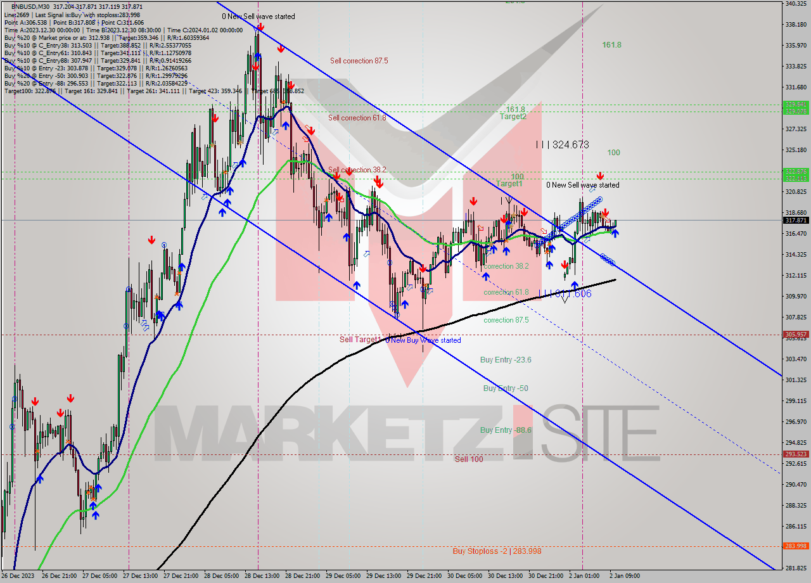The image size is (811, 583).
Task: Select the green 'Target2' label
Action: click(513, 117)
